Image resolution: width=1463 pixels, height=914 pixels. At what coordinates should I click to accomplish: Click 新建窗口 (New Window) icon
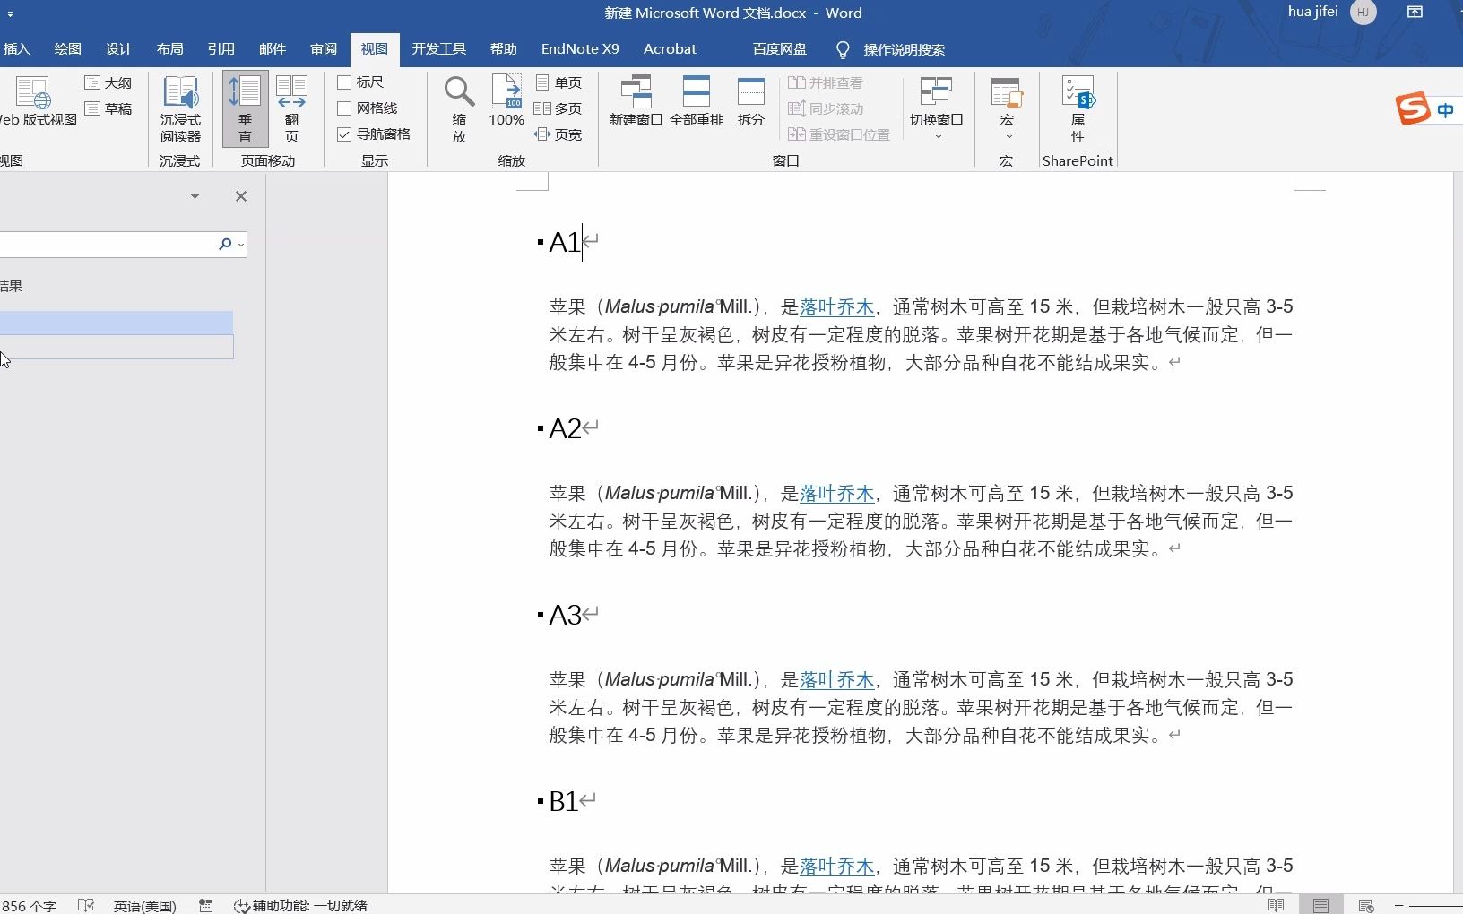pyautogui.click(x=636, y=100)
